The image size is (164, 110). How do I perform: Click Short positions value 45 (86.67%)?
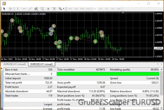click(x=98, y=96)
